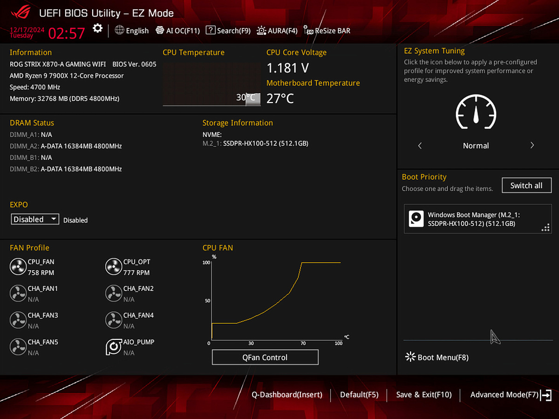The width and height of the screenshot is (559, 419).
Task: Click Default(F5)
Action: click(x=359, y=395)
